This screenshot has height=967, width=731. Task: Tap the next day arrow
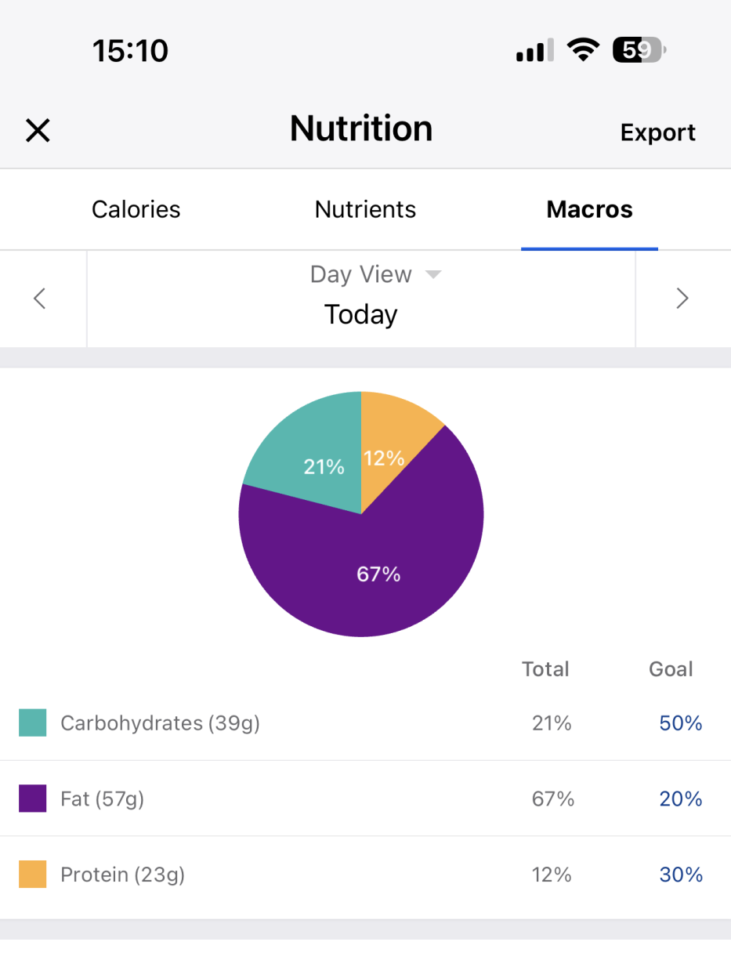[x=682, y=299]
